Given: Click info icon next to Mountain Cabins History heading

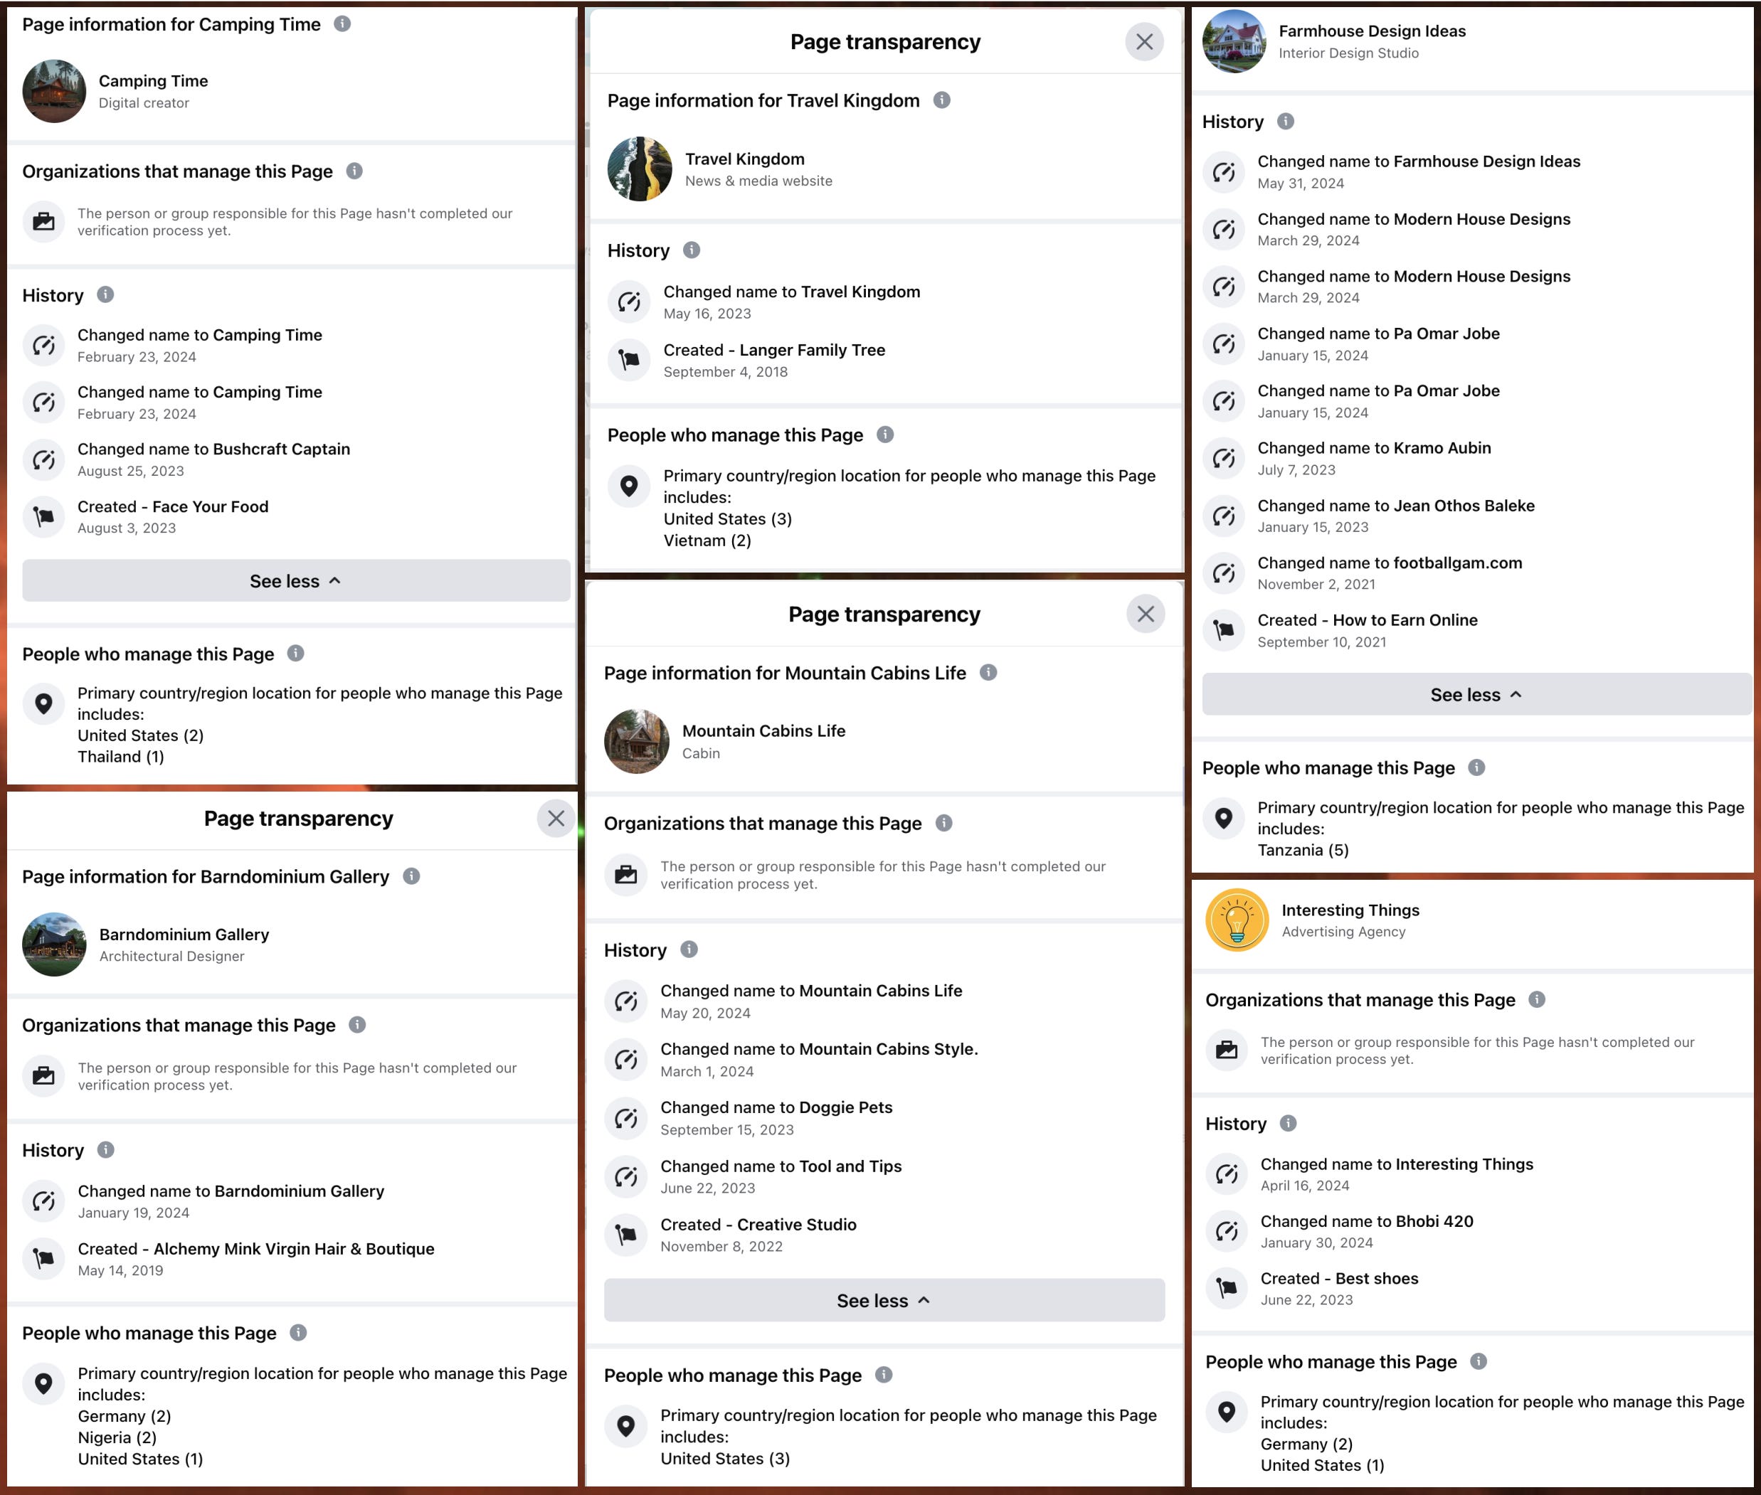Looking at the screenshot, I should 689,949.
